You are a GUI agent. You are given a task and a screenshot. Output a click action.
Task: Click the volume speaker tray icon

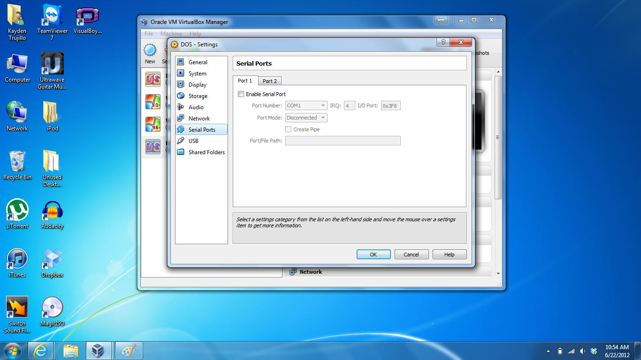[x=582, y=351]
